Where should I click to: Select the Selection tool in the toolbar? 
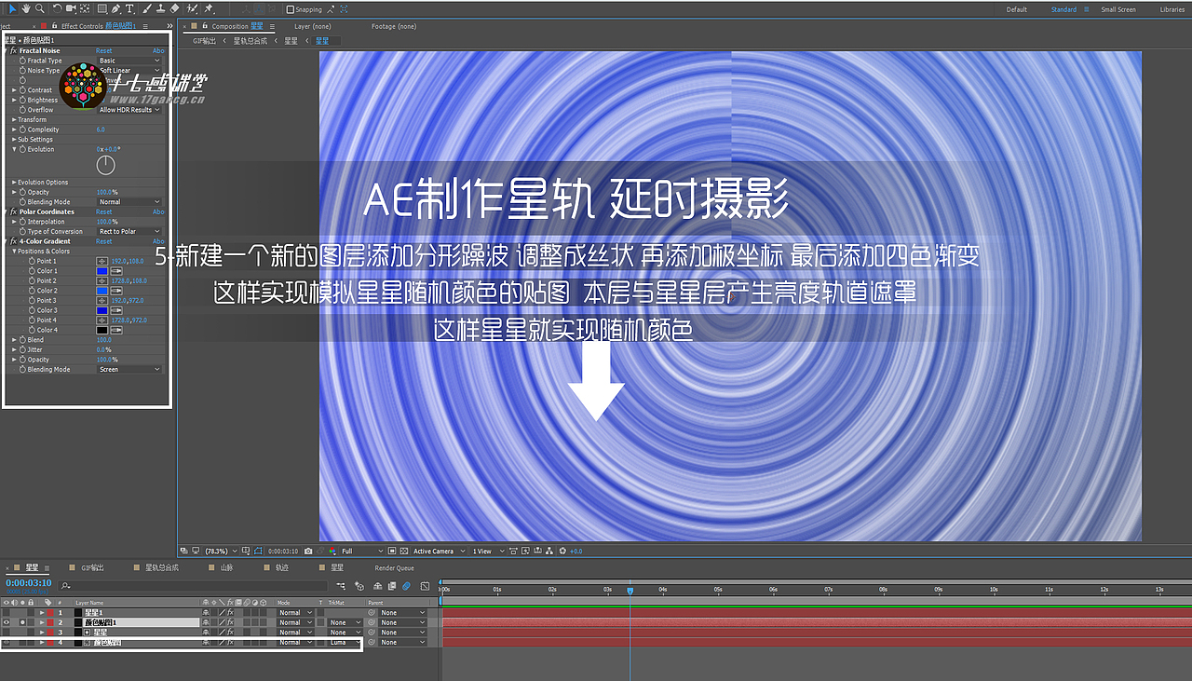13,7
